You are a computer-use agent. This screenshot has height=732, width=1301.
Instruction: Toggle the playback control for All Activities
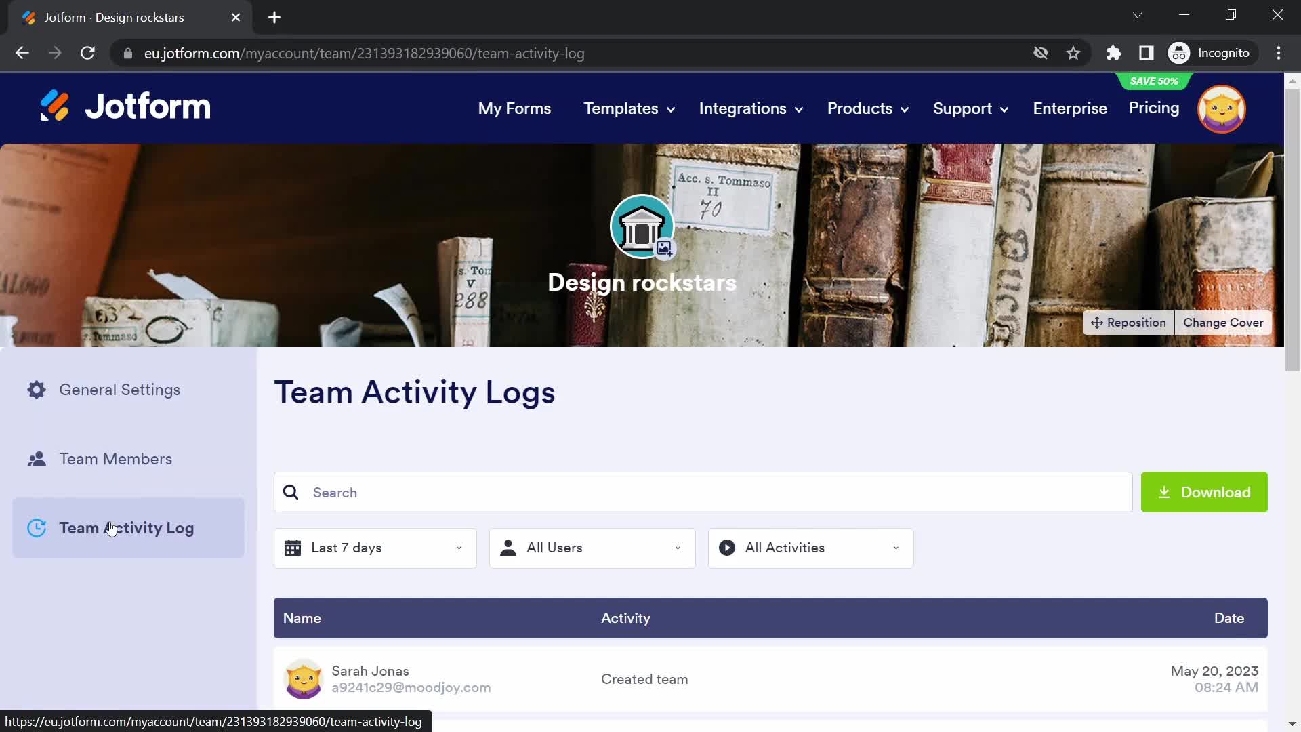pos(728,548)
